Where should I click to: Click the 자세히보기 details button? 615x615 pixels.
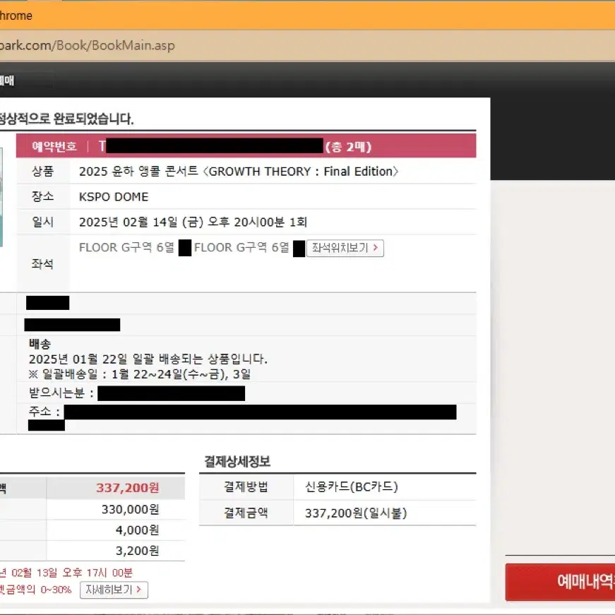[114, 590]
